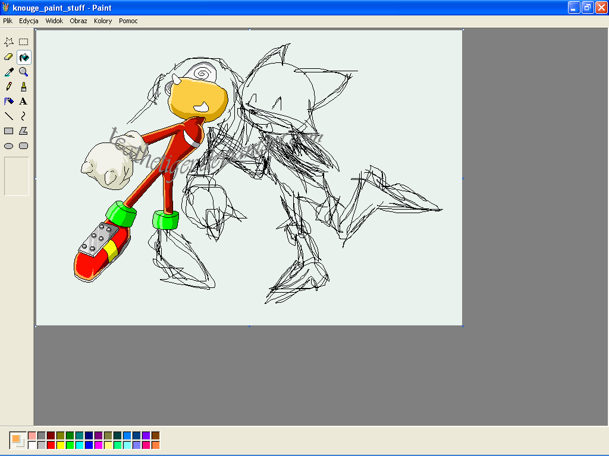Choose the dark purple swatch
The image size is (609, 456).
click(99, 436)
